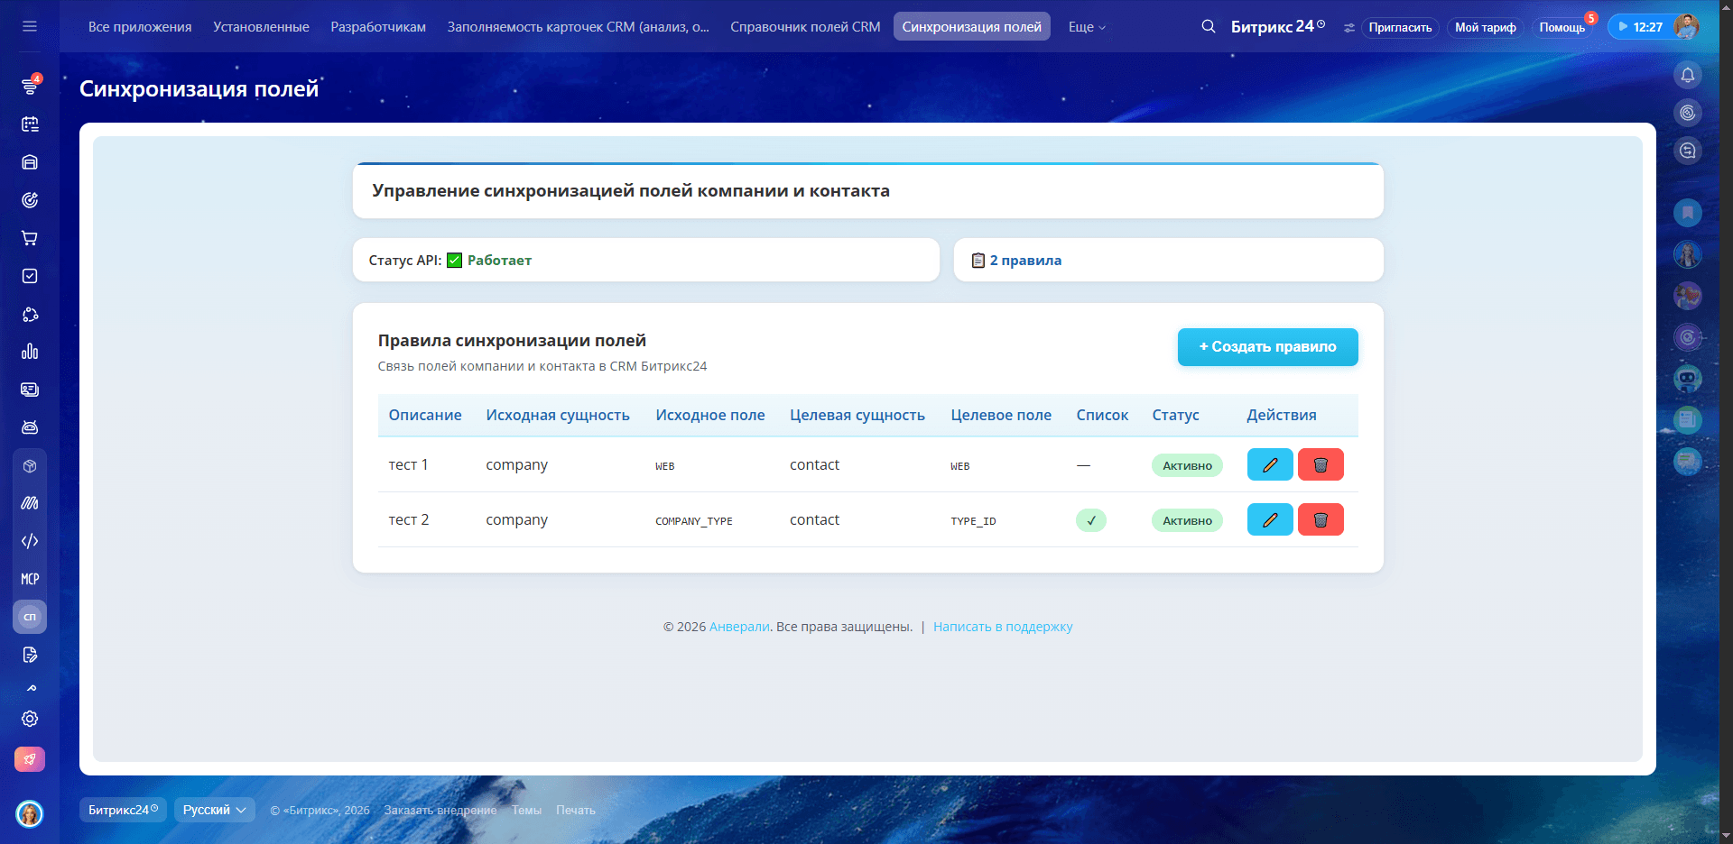Start the 12:27 work time tracker

click(1640, 27)
